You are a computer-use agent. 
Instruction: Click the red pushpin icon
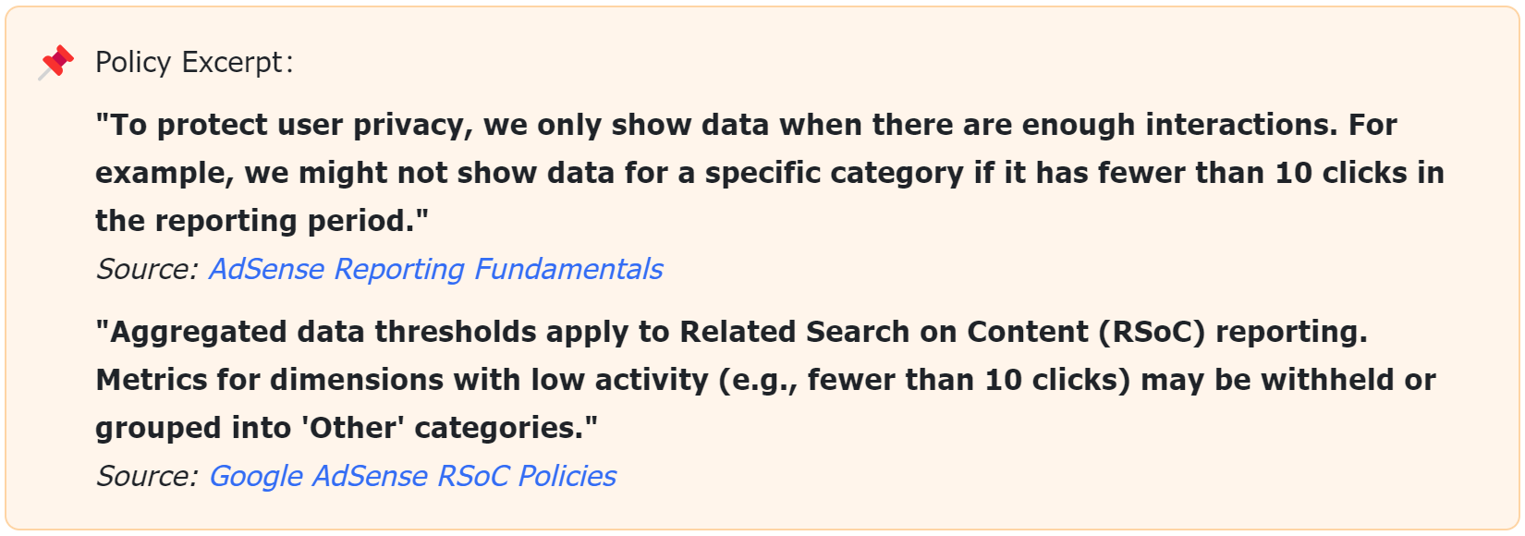coord(56,63)
